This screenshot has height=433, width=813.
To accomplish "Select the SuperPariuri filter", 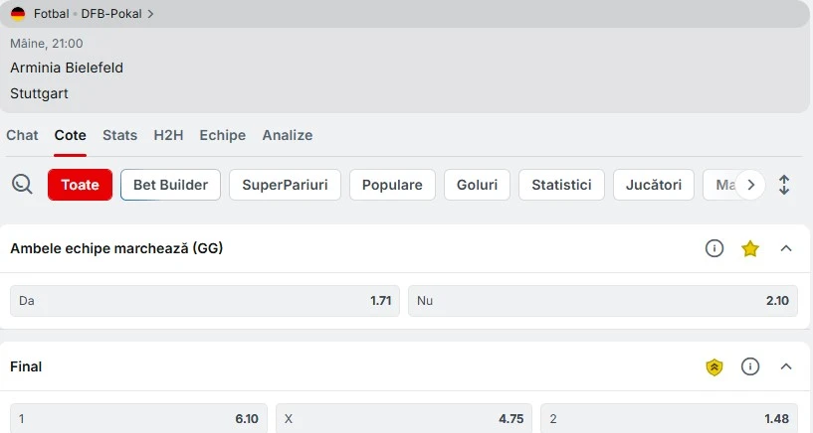I will 285,185.
